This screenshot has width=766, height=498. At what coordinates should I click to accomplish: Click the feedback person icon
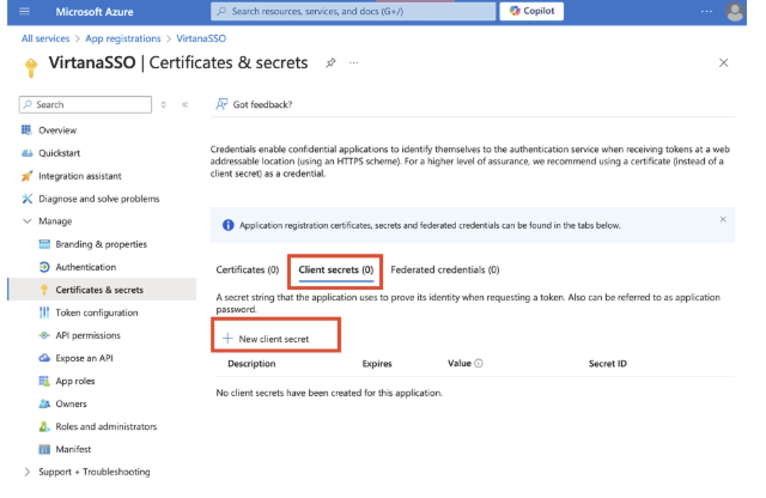coord(222,104)
